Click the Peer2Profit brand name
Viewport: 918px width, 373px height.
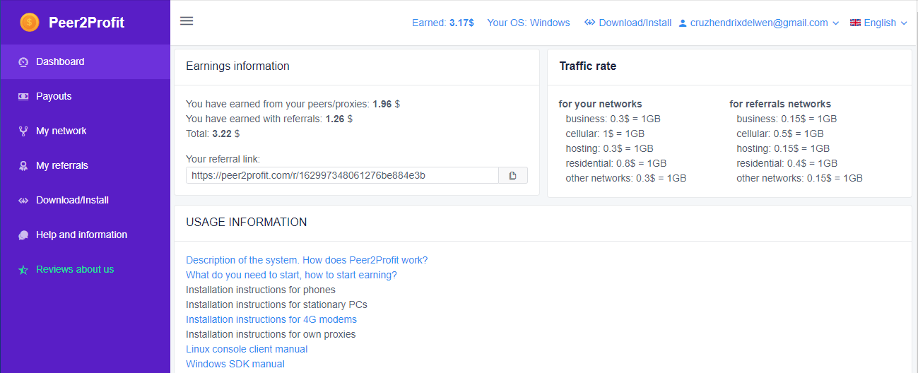tap(86, 23)
